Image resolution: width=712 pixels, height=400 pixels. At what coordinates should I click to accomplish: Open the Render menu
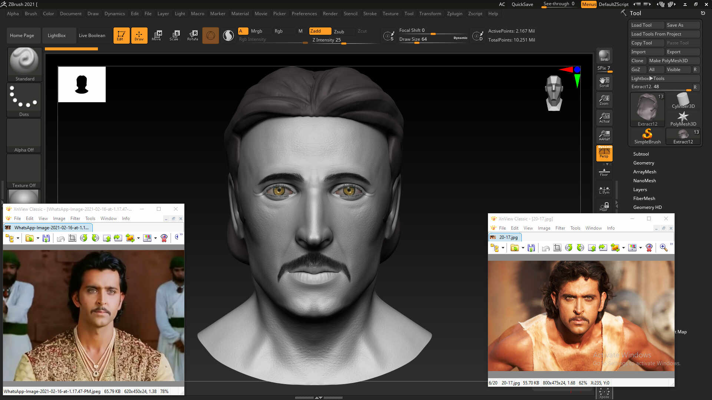[330, 13]
